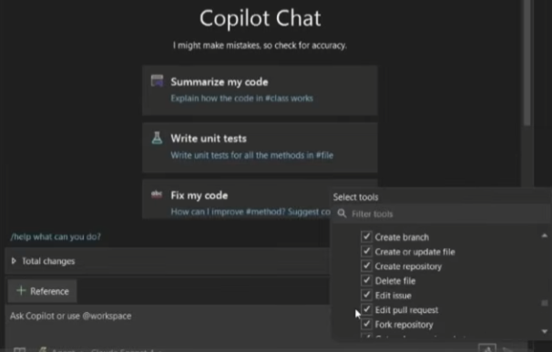Click the /help what can you do? prompt
Screen dimensions: 552x352
click(56, 236)
